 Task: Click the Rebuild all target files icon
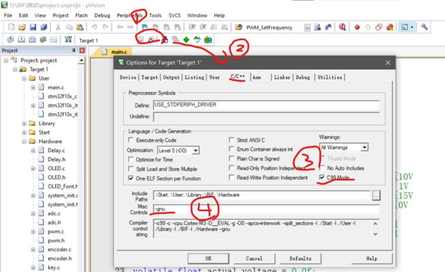(32, 40)
